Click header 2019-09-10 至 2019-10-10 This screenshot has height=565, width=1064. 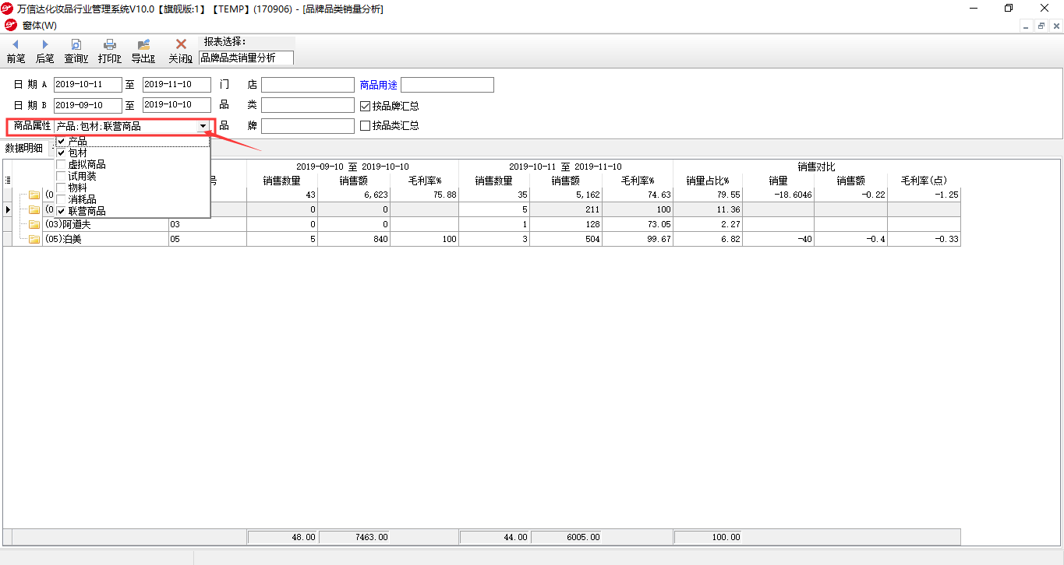[x=352, y=167]
